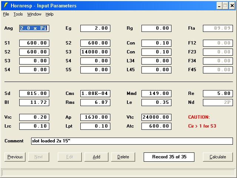Edit the first-column S3 field next to S4
237x178 pixels.
click(x=34, y=61)
